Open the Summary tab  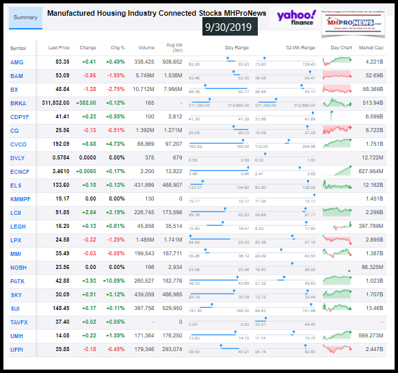25,18
